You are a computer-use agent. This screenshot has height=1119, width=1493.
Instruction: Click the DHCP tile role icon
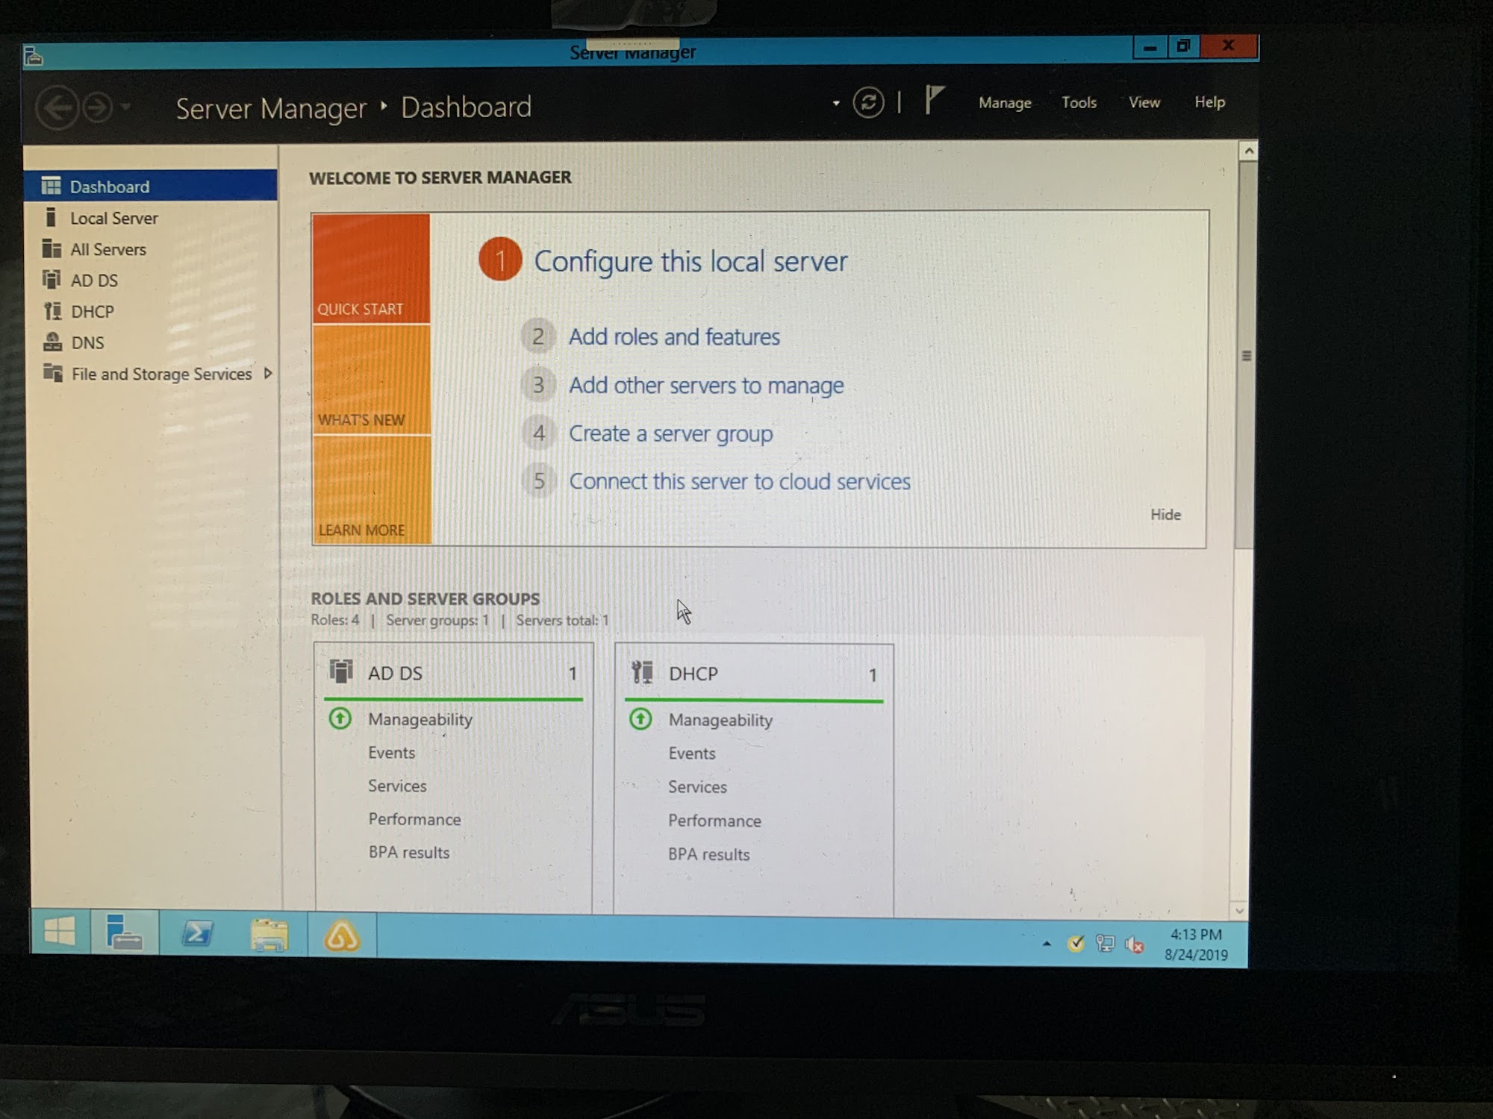642,672
